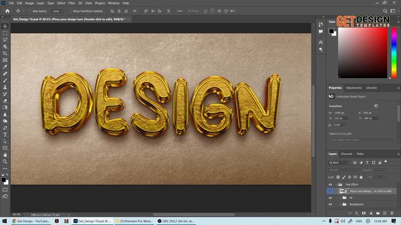Select the Frame tool
This screenshot has height=225, width=401.
[x=5, y=60]
